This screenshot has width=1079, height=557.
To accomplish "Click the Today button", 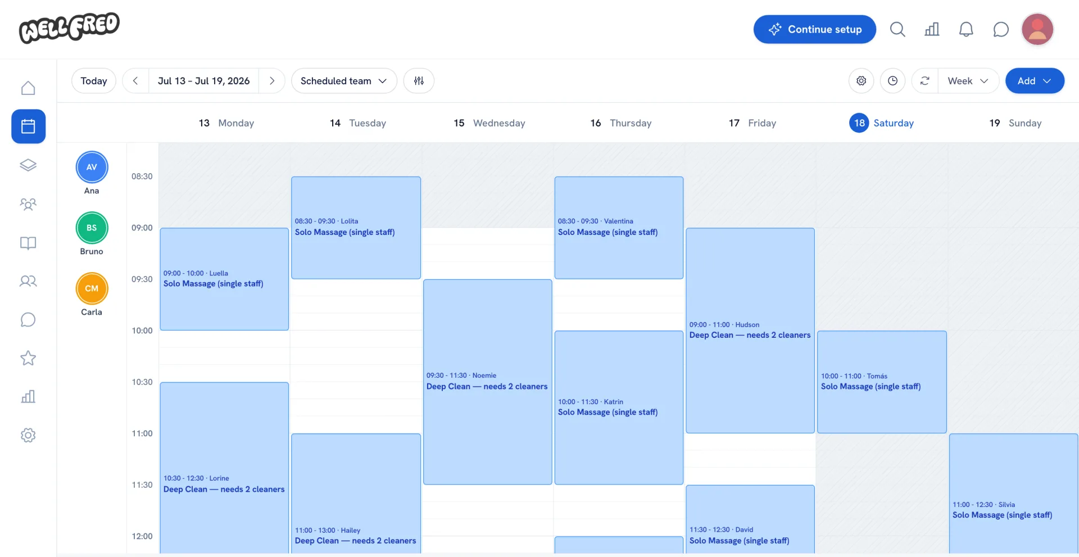I will [x=94, y=81].
